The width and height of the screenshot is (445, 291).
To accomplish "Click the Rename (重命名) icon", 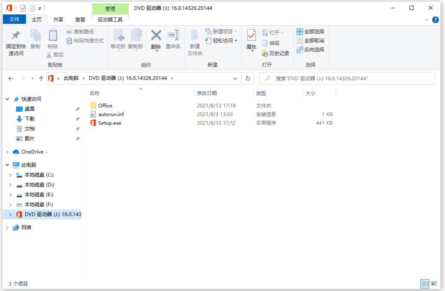I will (x=173, y=35).
